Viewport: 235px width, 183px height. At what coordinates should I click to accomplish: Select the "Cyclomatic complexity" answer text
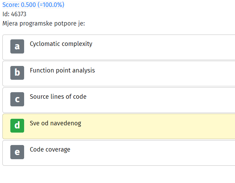click(61, 44)
